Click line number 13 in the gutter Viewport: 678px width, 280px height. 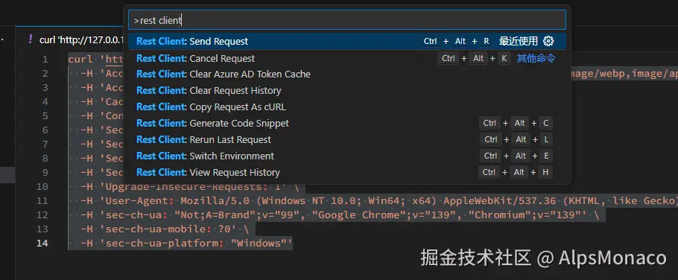pyautogui.click(x=42, y=229)
